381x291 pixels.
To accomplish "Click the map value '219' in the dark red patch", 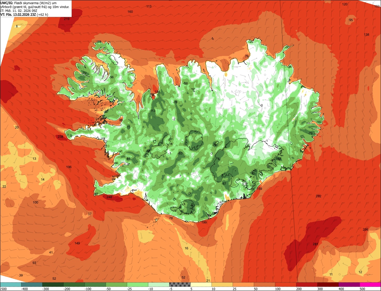I will click(67, 19).
